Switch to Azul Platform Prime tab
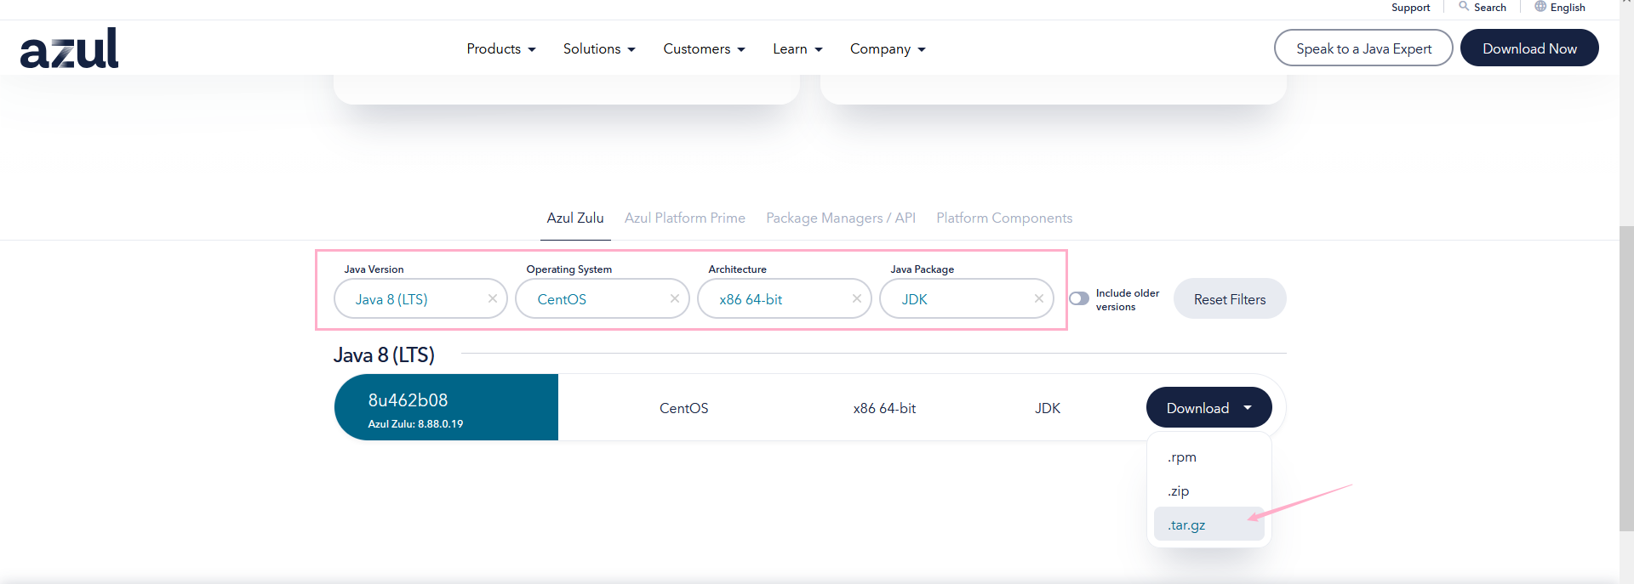 coord(685,218)
